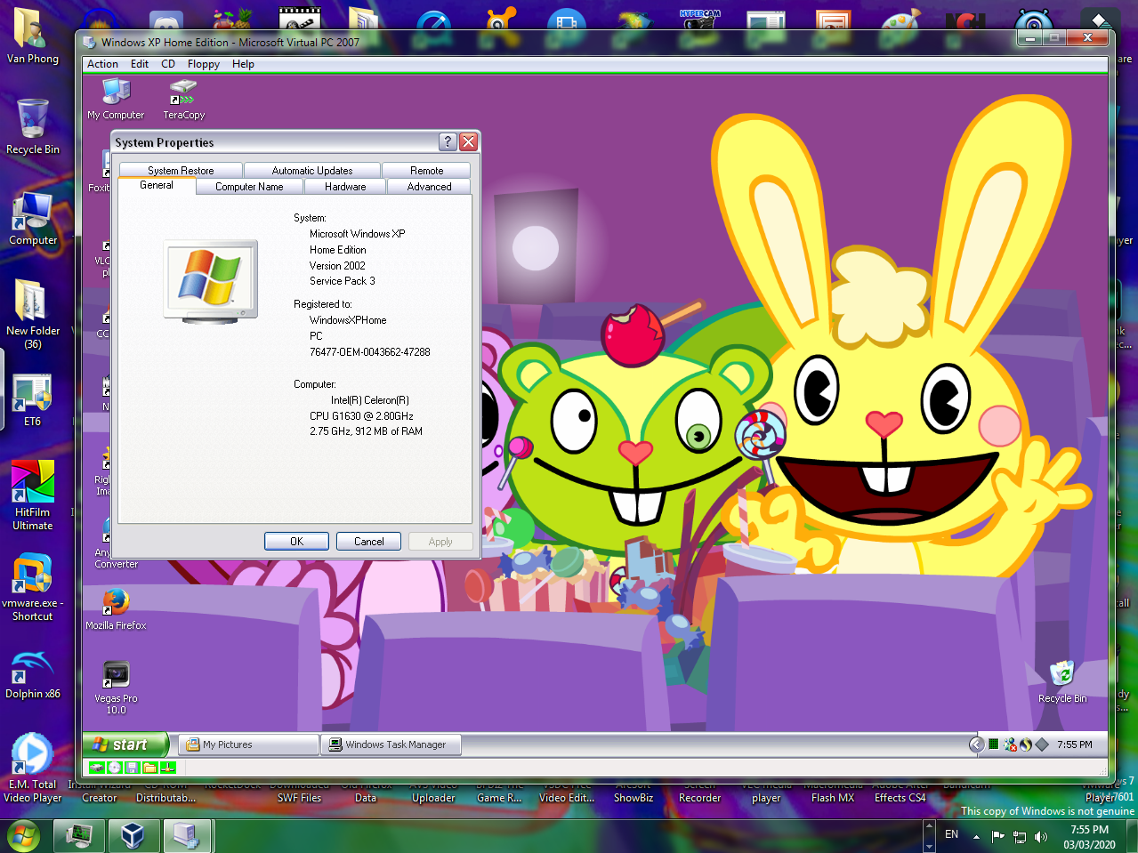
Task: Open the Action menu in Virtual PC
Action: [x=102, y=64]
